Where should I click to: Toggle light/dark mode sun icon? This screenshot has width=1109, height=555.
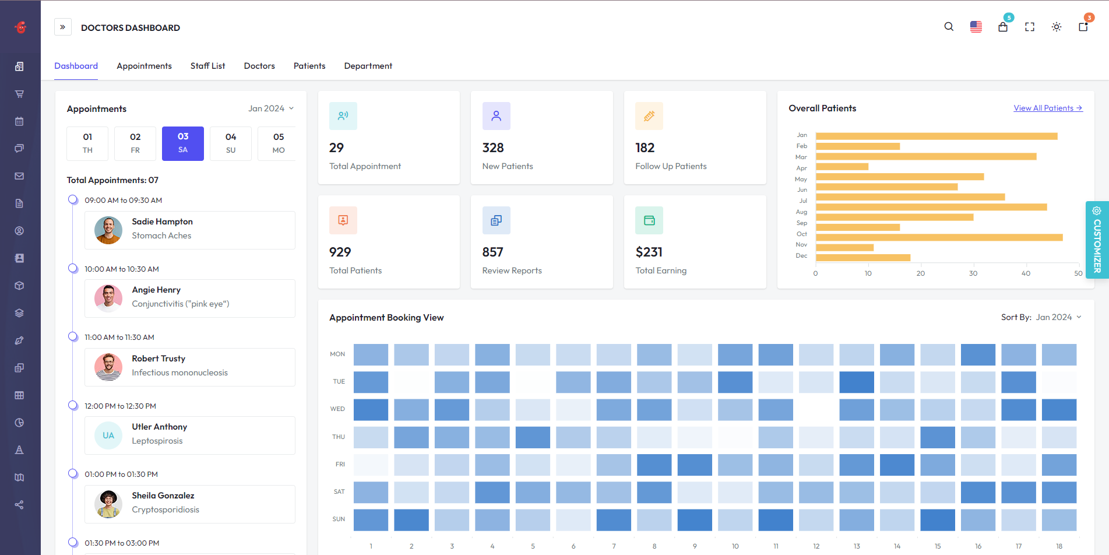[1057, 27]
